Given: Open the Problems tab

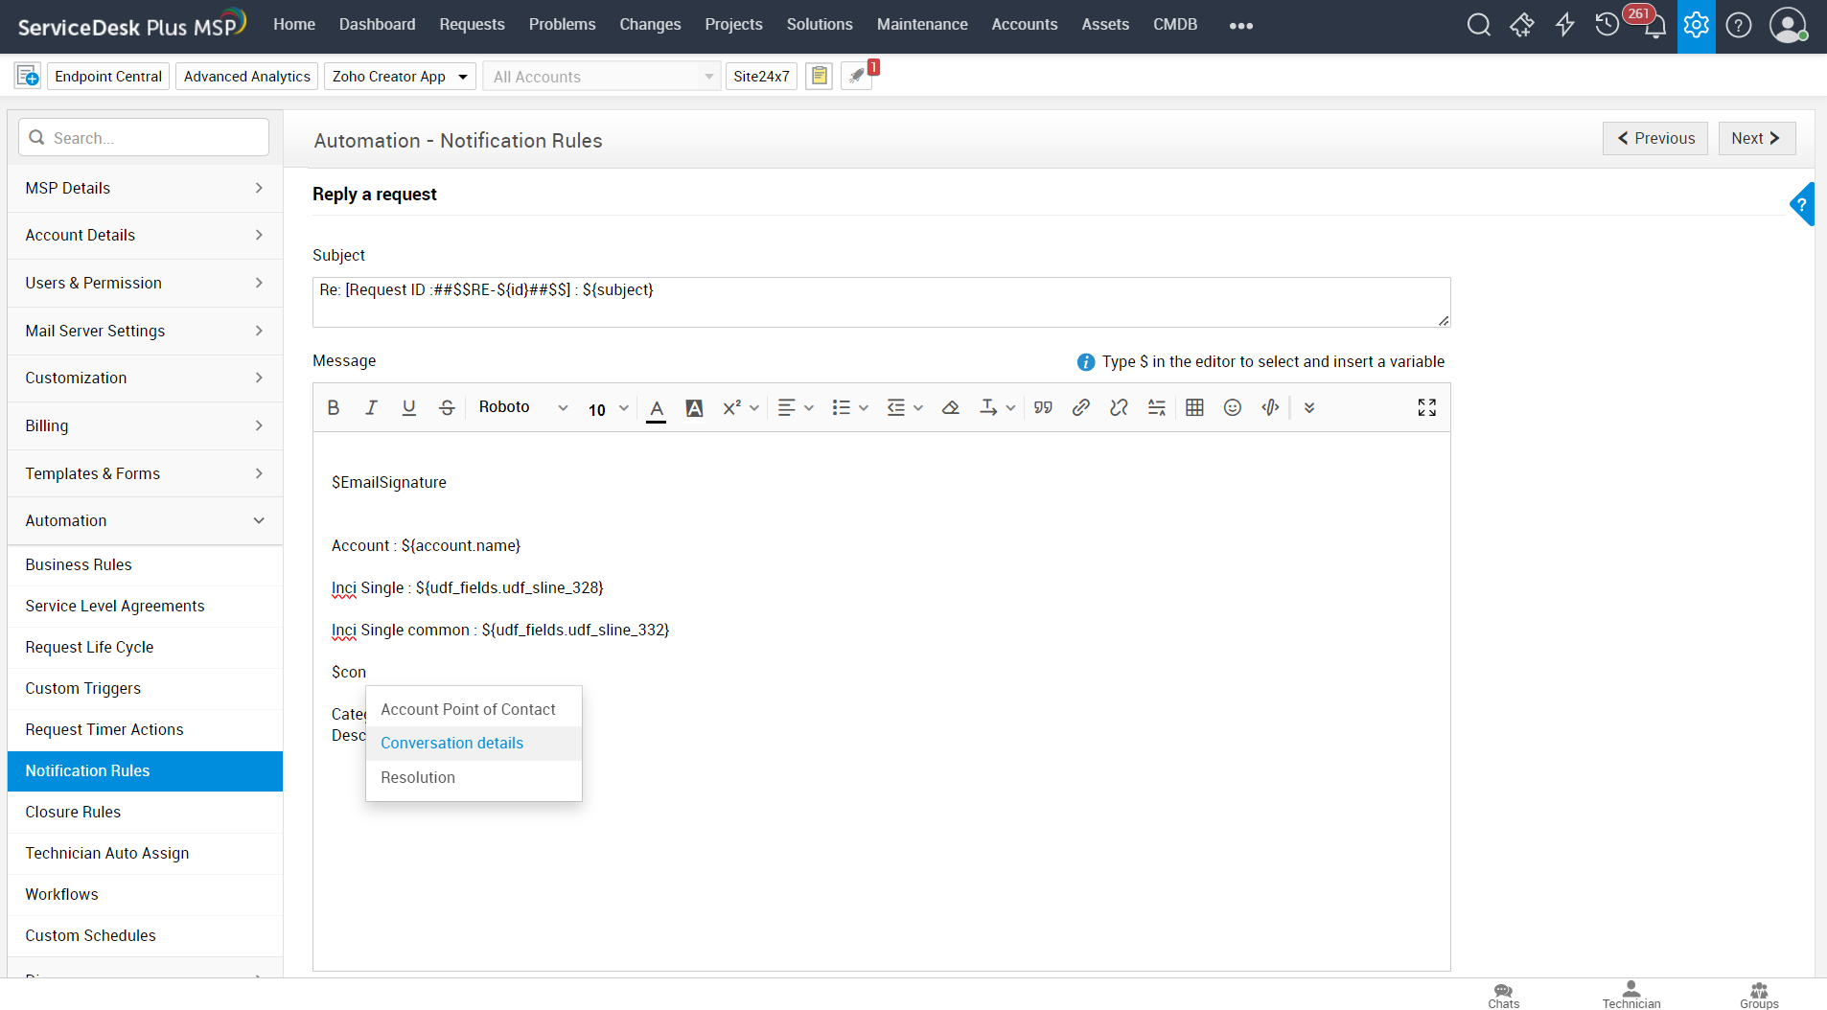Looking at the screenshot, I should [562, 25].
